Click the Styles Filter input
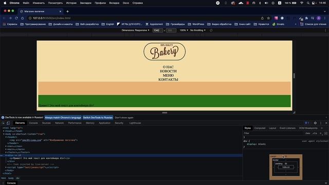The height and width of the screenshot is (185, 329). tap(273, 133)
